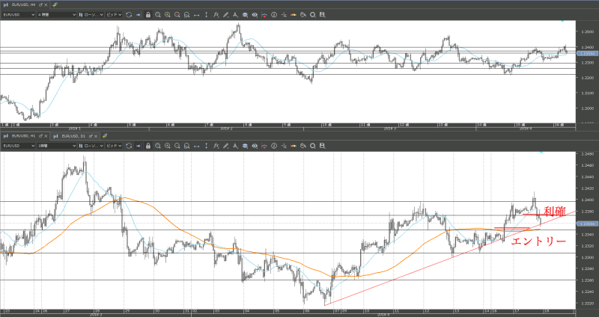Click the fourth magnifier icon on upper H4 toolbar
The height and width of the screenshot is (317, 599).
pyautogui.click(x=186, y=15)
